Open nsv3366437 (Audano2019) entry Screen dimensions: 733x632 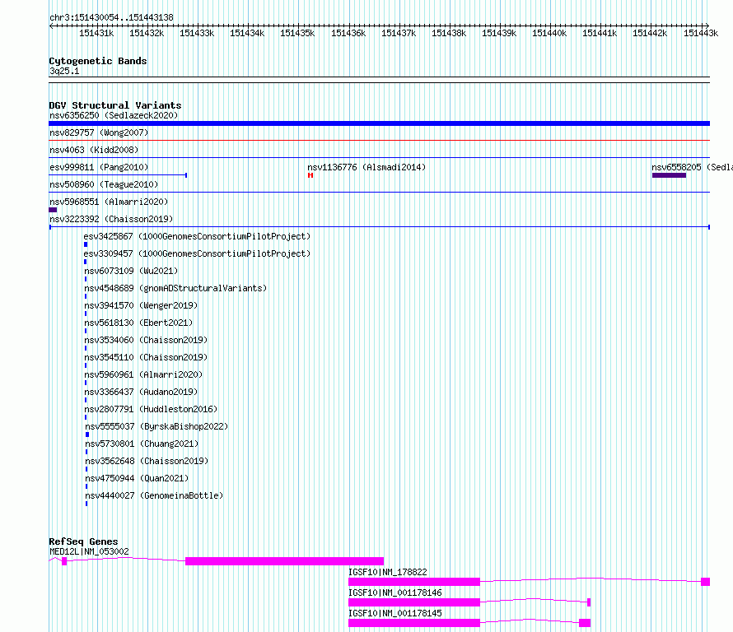tap(141, 392)
